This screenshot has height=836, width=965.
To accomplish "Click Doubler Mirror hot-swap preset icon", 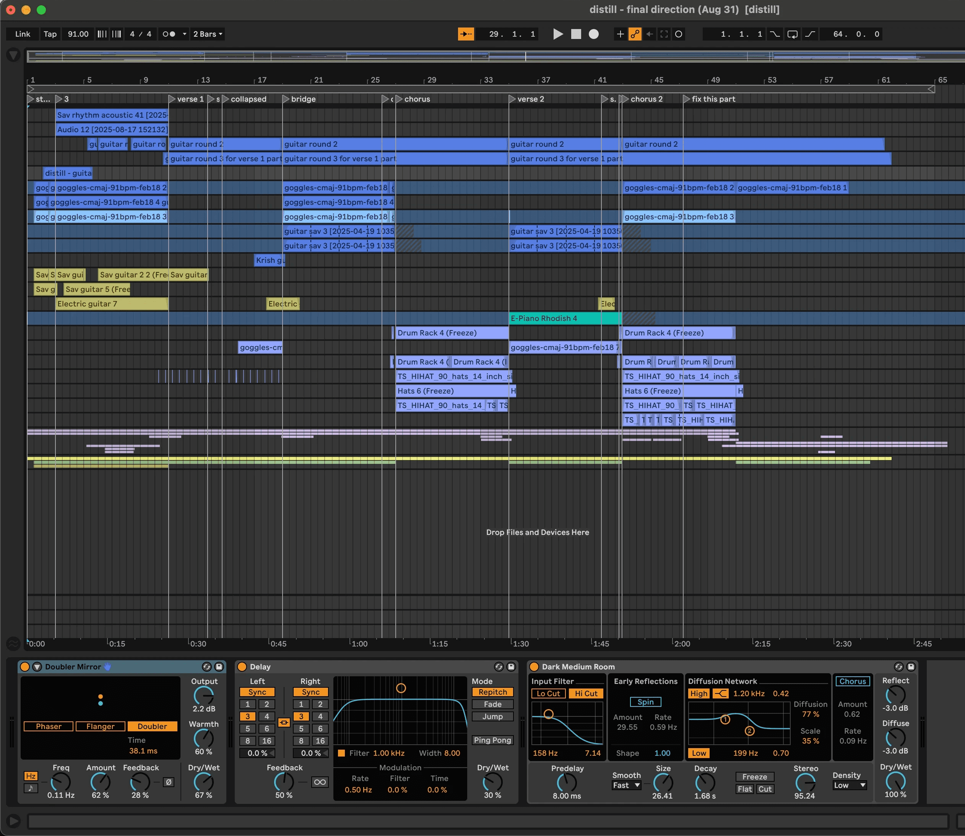I will 206,667.
